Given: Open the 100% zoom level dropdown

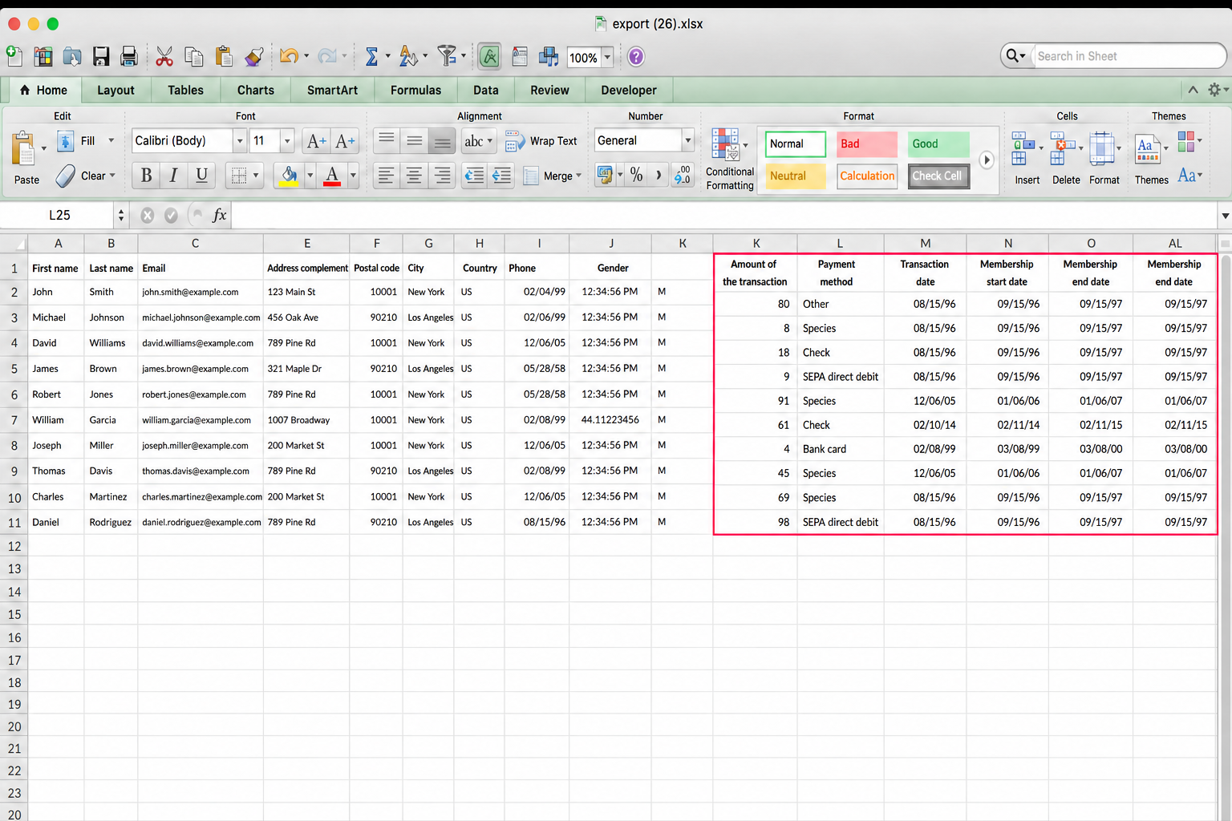Looking at the screenshot, I should pyautogui.click(x=607, y=57).
